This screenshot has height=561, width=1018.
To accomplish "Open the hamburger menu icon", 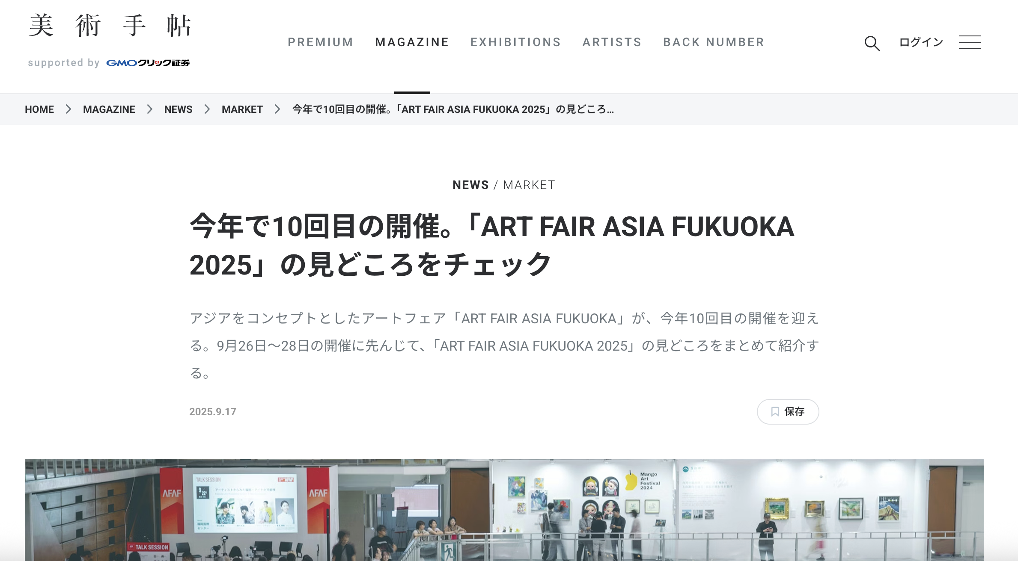I will pos(970,42).
